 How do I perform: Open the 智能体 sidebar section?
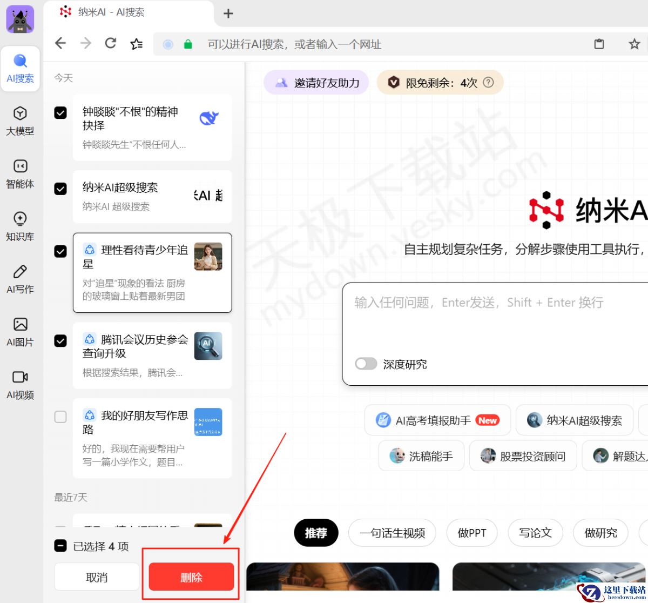(x=20, y=174)
